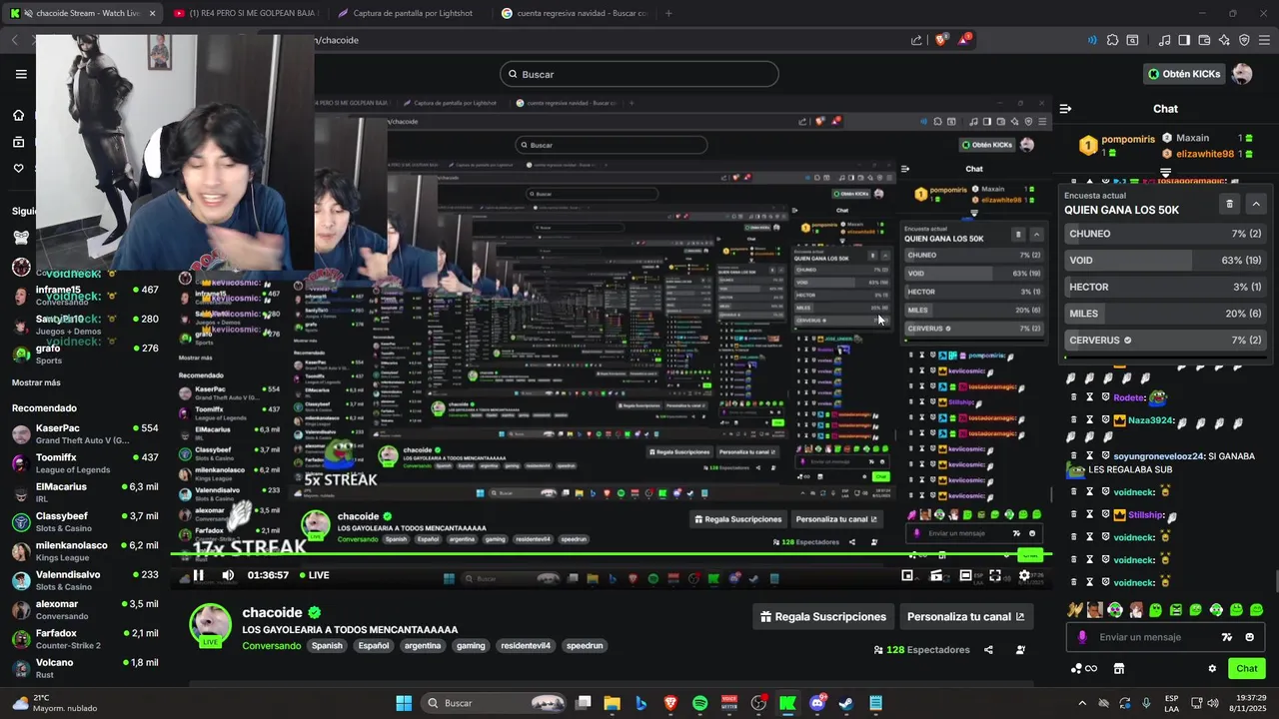Open Valenndisalvo recommended channel
This screenshot has height=719, width=1279.
coord(85,581)
